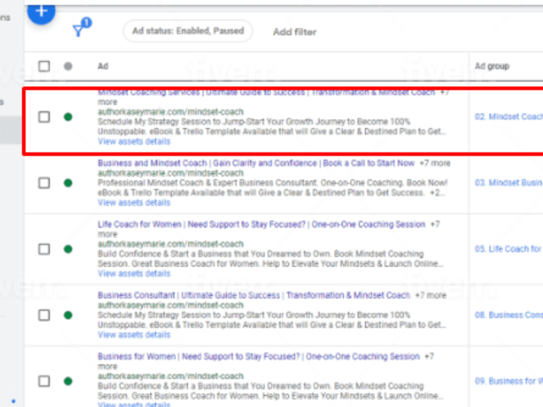The height and width of the screenshot is (407, 543).
Task: Open View assets details for Life Coach for Women ad
Action: [134, 273]
